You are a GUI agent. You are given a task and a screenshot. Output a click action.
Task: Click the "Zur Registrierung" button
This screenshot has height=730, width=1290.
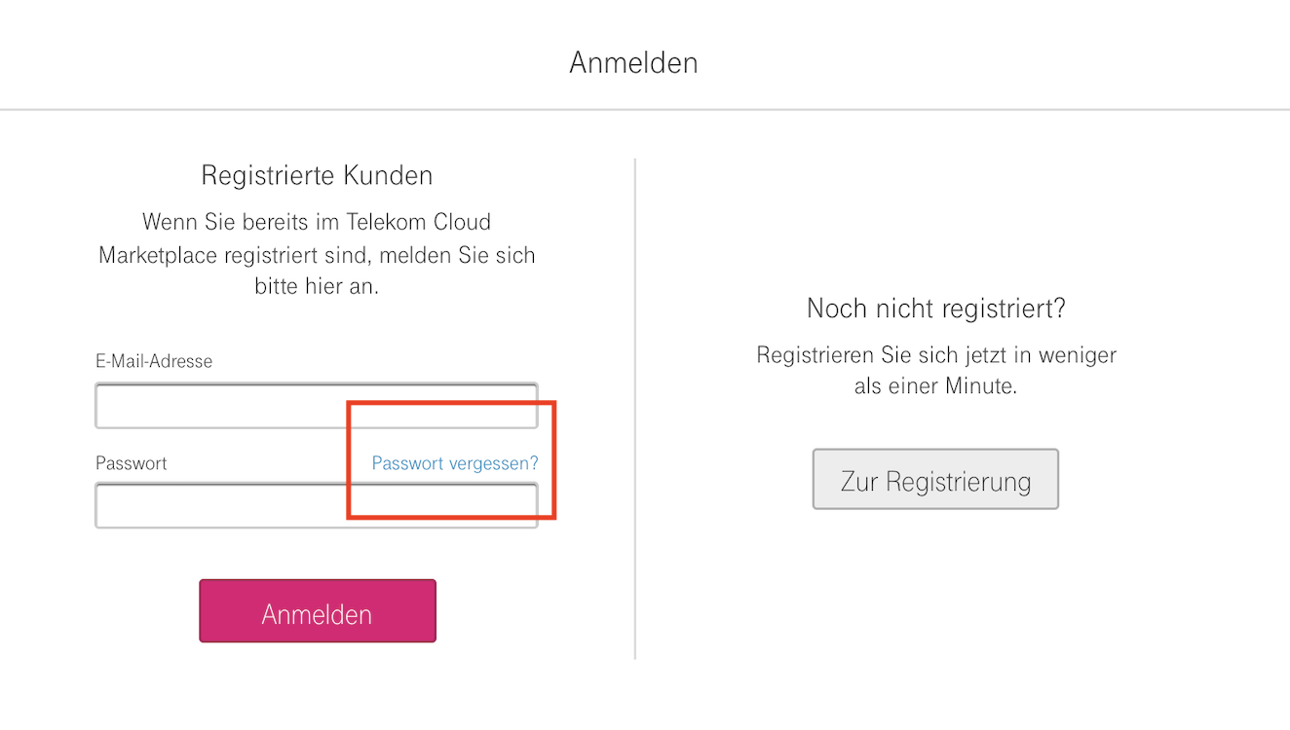[935, 479]
